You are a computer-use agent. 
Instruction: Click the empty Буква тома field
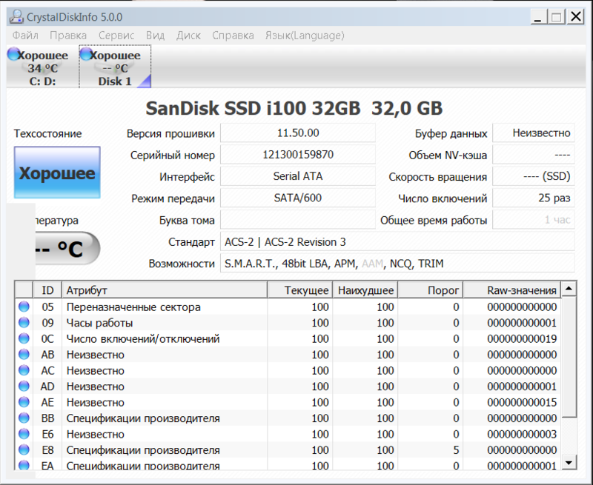pos(298,220)
